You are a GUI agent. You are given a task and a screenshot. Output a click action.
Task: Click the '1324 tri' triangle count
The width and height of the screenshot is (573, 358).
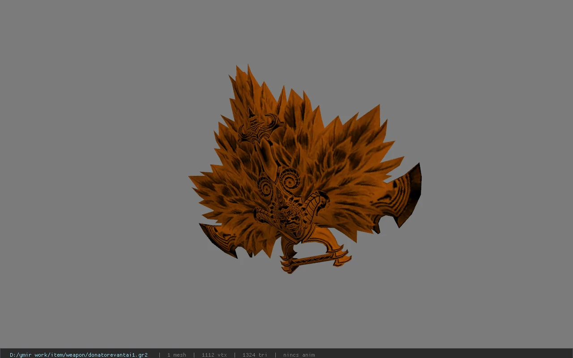coord(255,355)
